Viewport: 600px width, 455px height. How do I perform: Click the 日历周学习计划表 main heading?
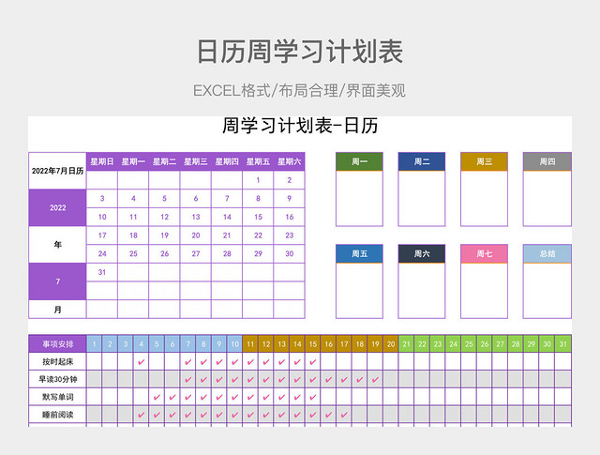(x=300, y=52)
